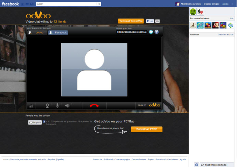The height and width of the screenshot is (167, 237).
Task: Click globe icon beside Chat bar
Action: click(197, 165)
